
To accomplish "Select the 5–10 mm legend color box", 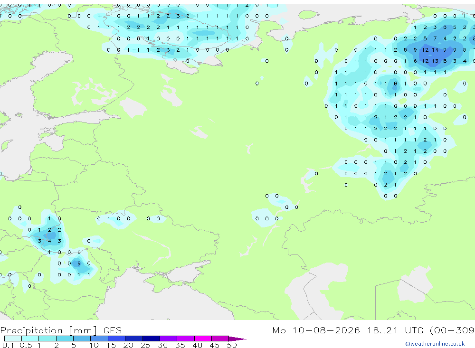I will [82, 339].
